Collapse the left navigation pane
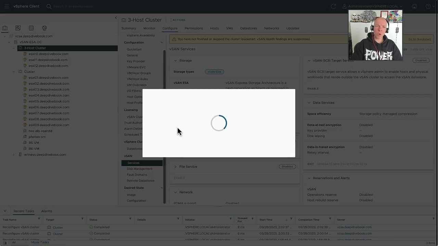The height and width of the screenshot is (246, 438). (116, 18)
